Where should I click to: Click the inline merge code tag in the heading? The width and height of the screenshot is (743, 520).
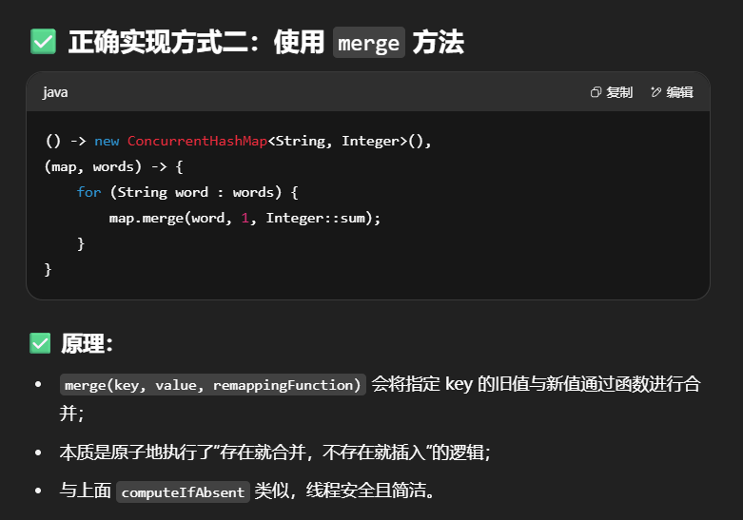point(368,43)
